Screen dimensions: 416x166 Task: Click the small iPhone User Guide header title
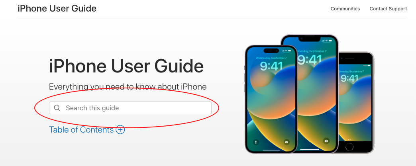point(57,8)
